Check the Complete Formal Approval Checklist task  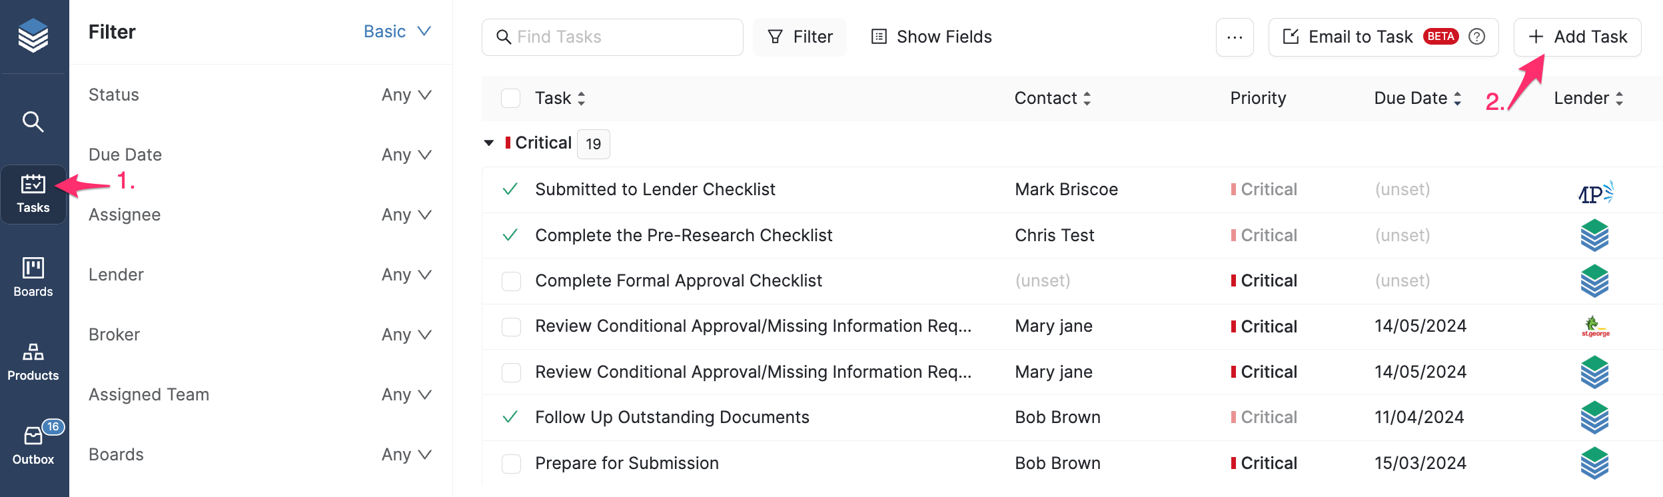511,281
